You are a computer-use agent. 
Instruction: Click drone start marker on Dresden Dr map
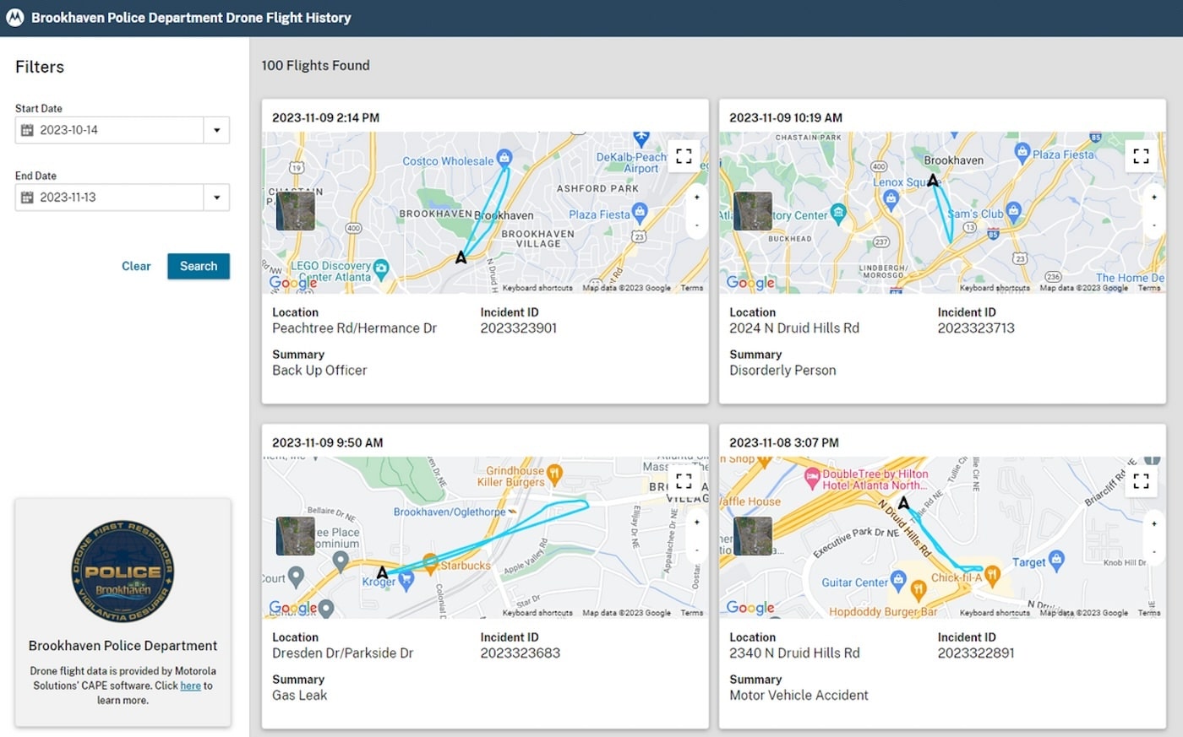(x=382, y=573)
